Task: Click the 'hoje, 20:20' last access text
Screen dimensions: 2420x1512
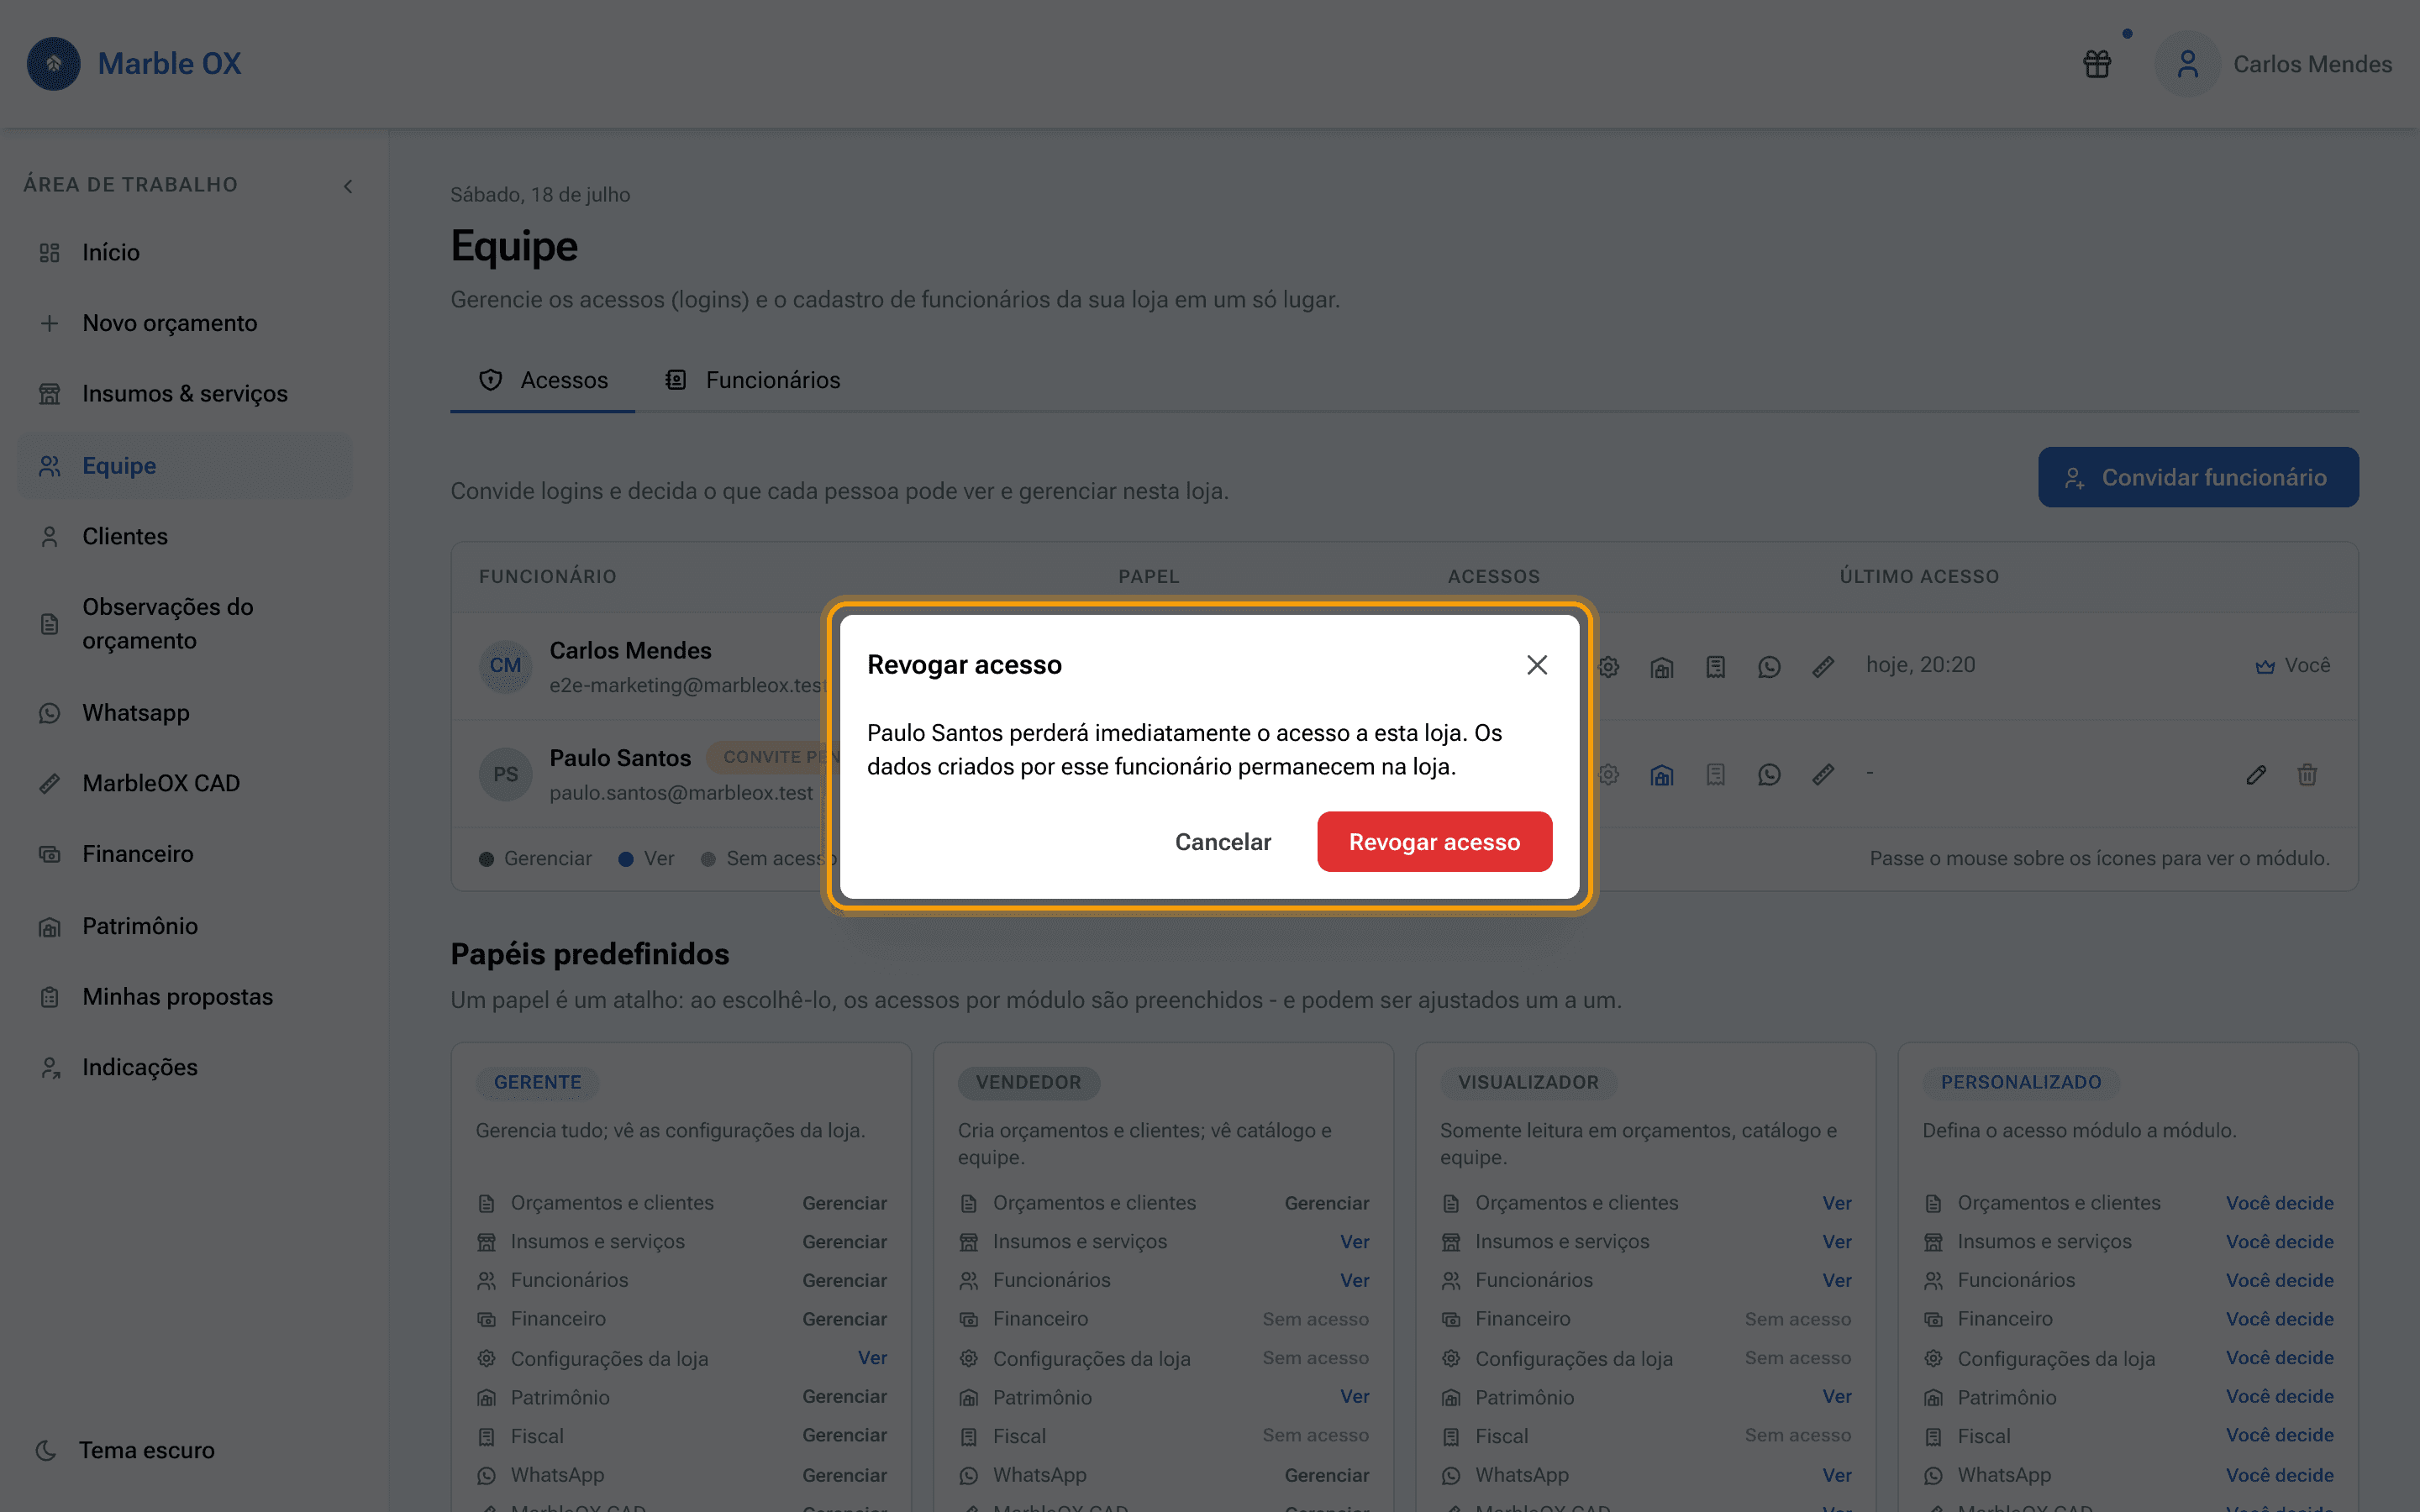Action: click(x=1920, y=665)
